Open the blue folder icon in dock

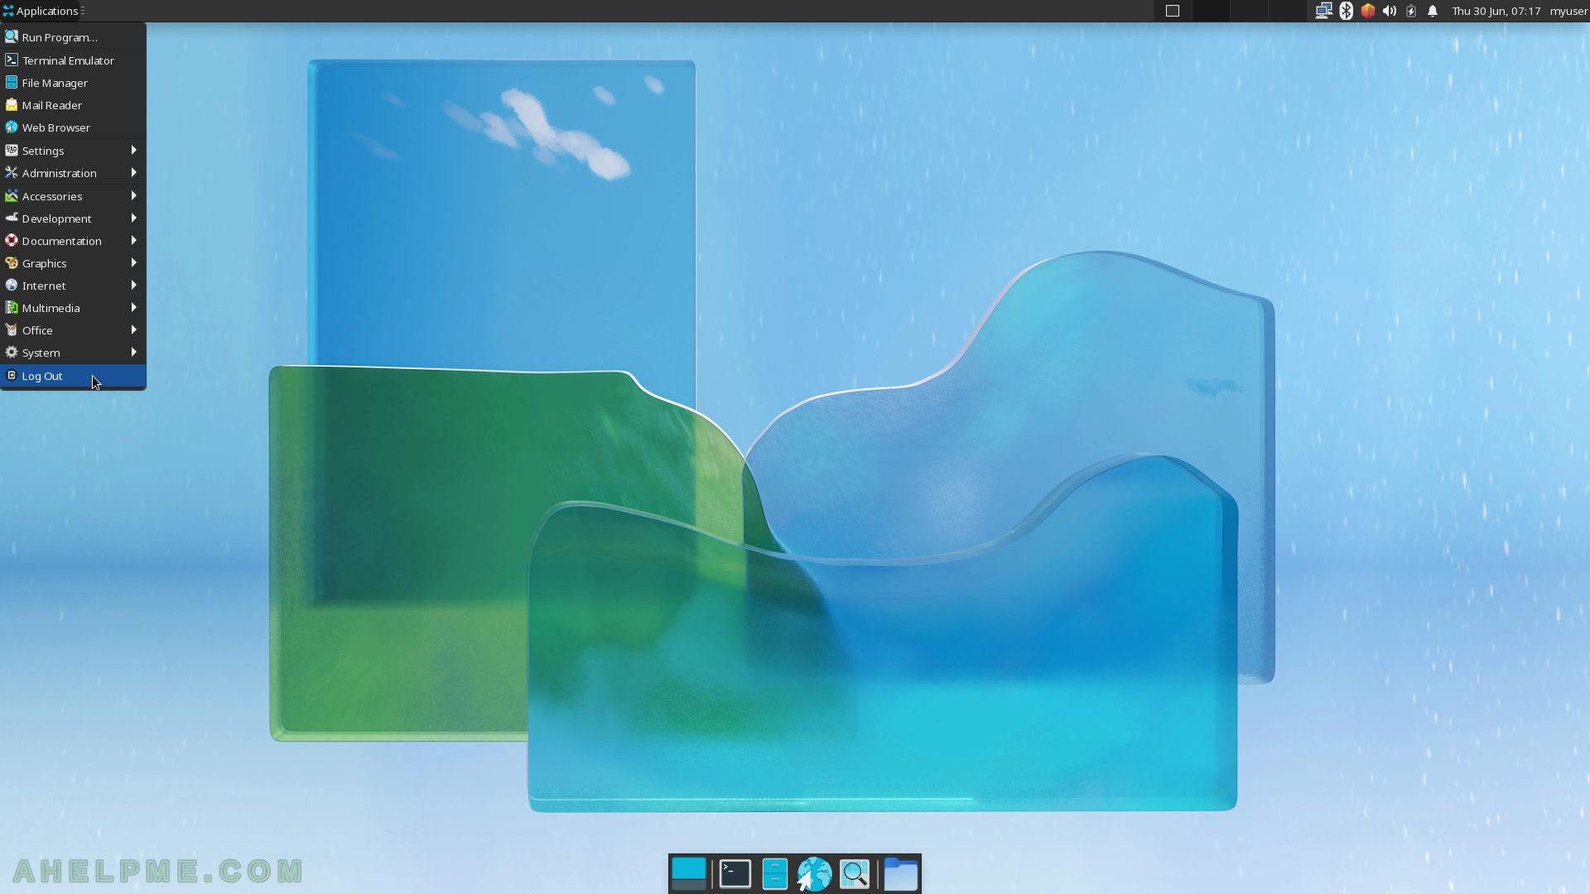pos(901,874)
